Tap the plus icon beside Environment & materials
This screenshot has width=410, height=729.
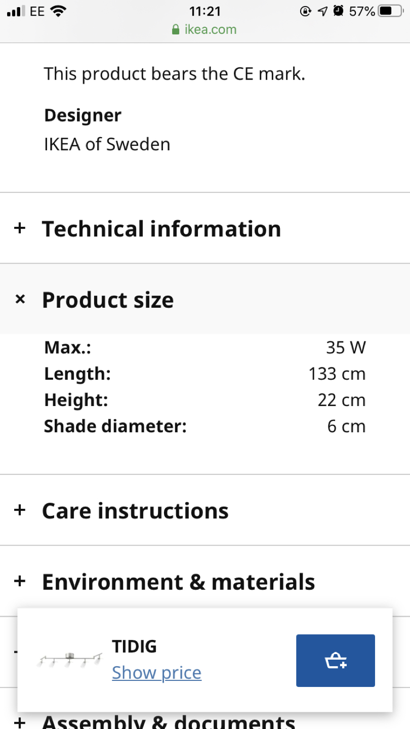[20, 582]
